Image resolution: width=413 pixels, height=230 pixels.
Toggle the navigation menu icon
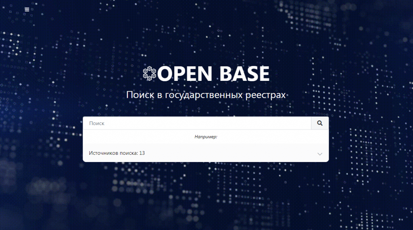(x=27, y=10)
